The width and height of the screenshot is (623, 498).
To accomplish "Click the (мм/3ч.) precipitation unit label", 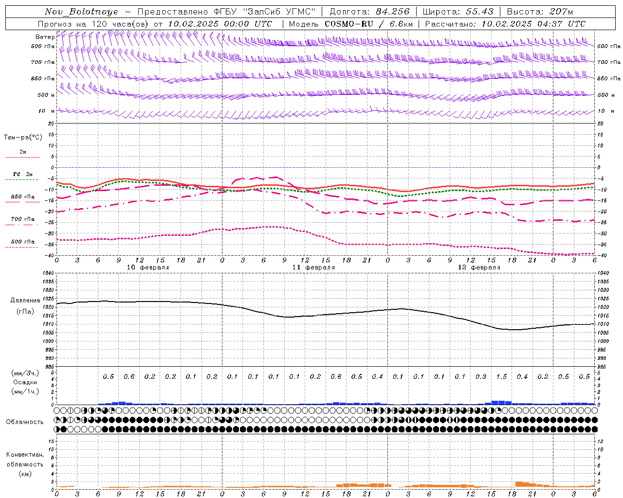I will [25, 373].
